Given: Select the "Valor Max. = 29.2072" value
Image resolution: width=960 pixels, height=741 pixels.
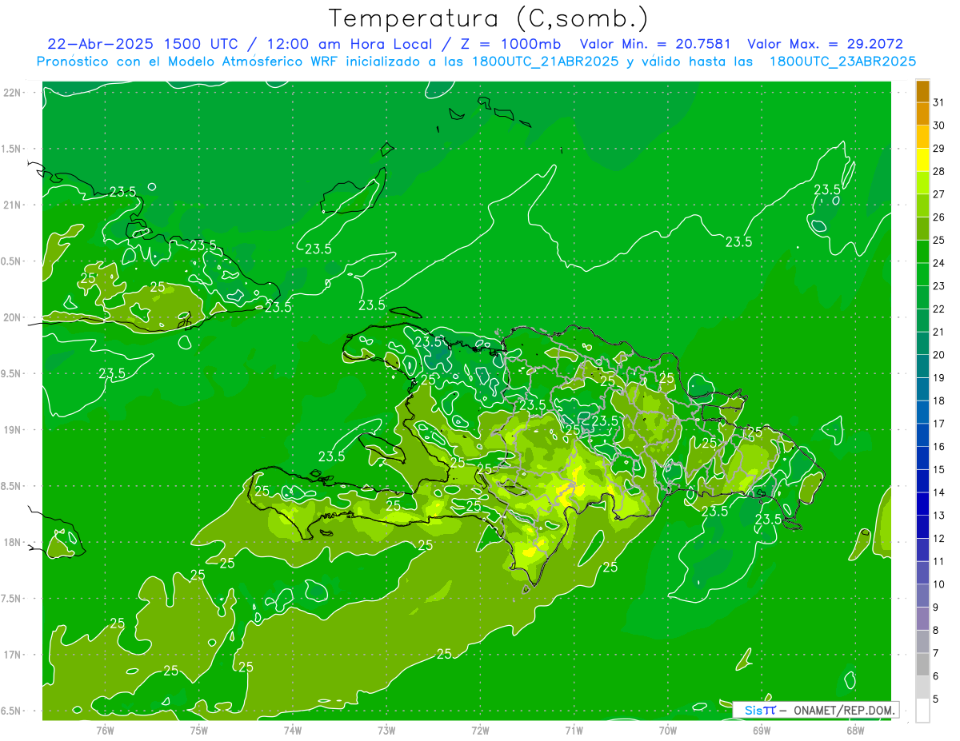Looking at the screenshot, I should pyautogui.click(x=825, y=44).
